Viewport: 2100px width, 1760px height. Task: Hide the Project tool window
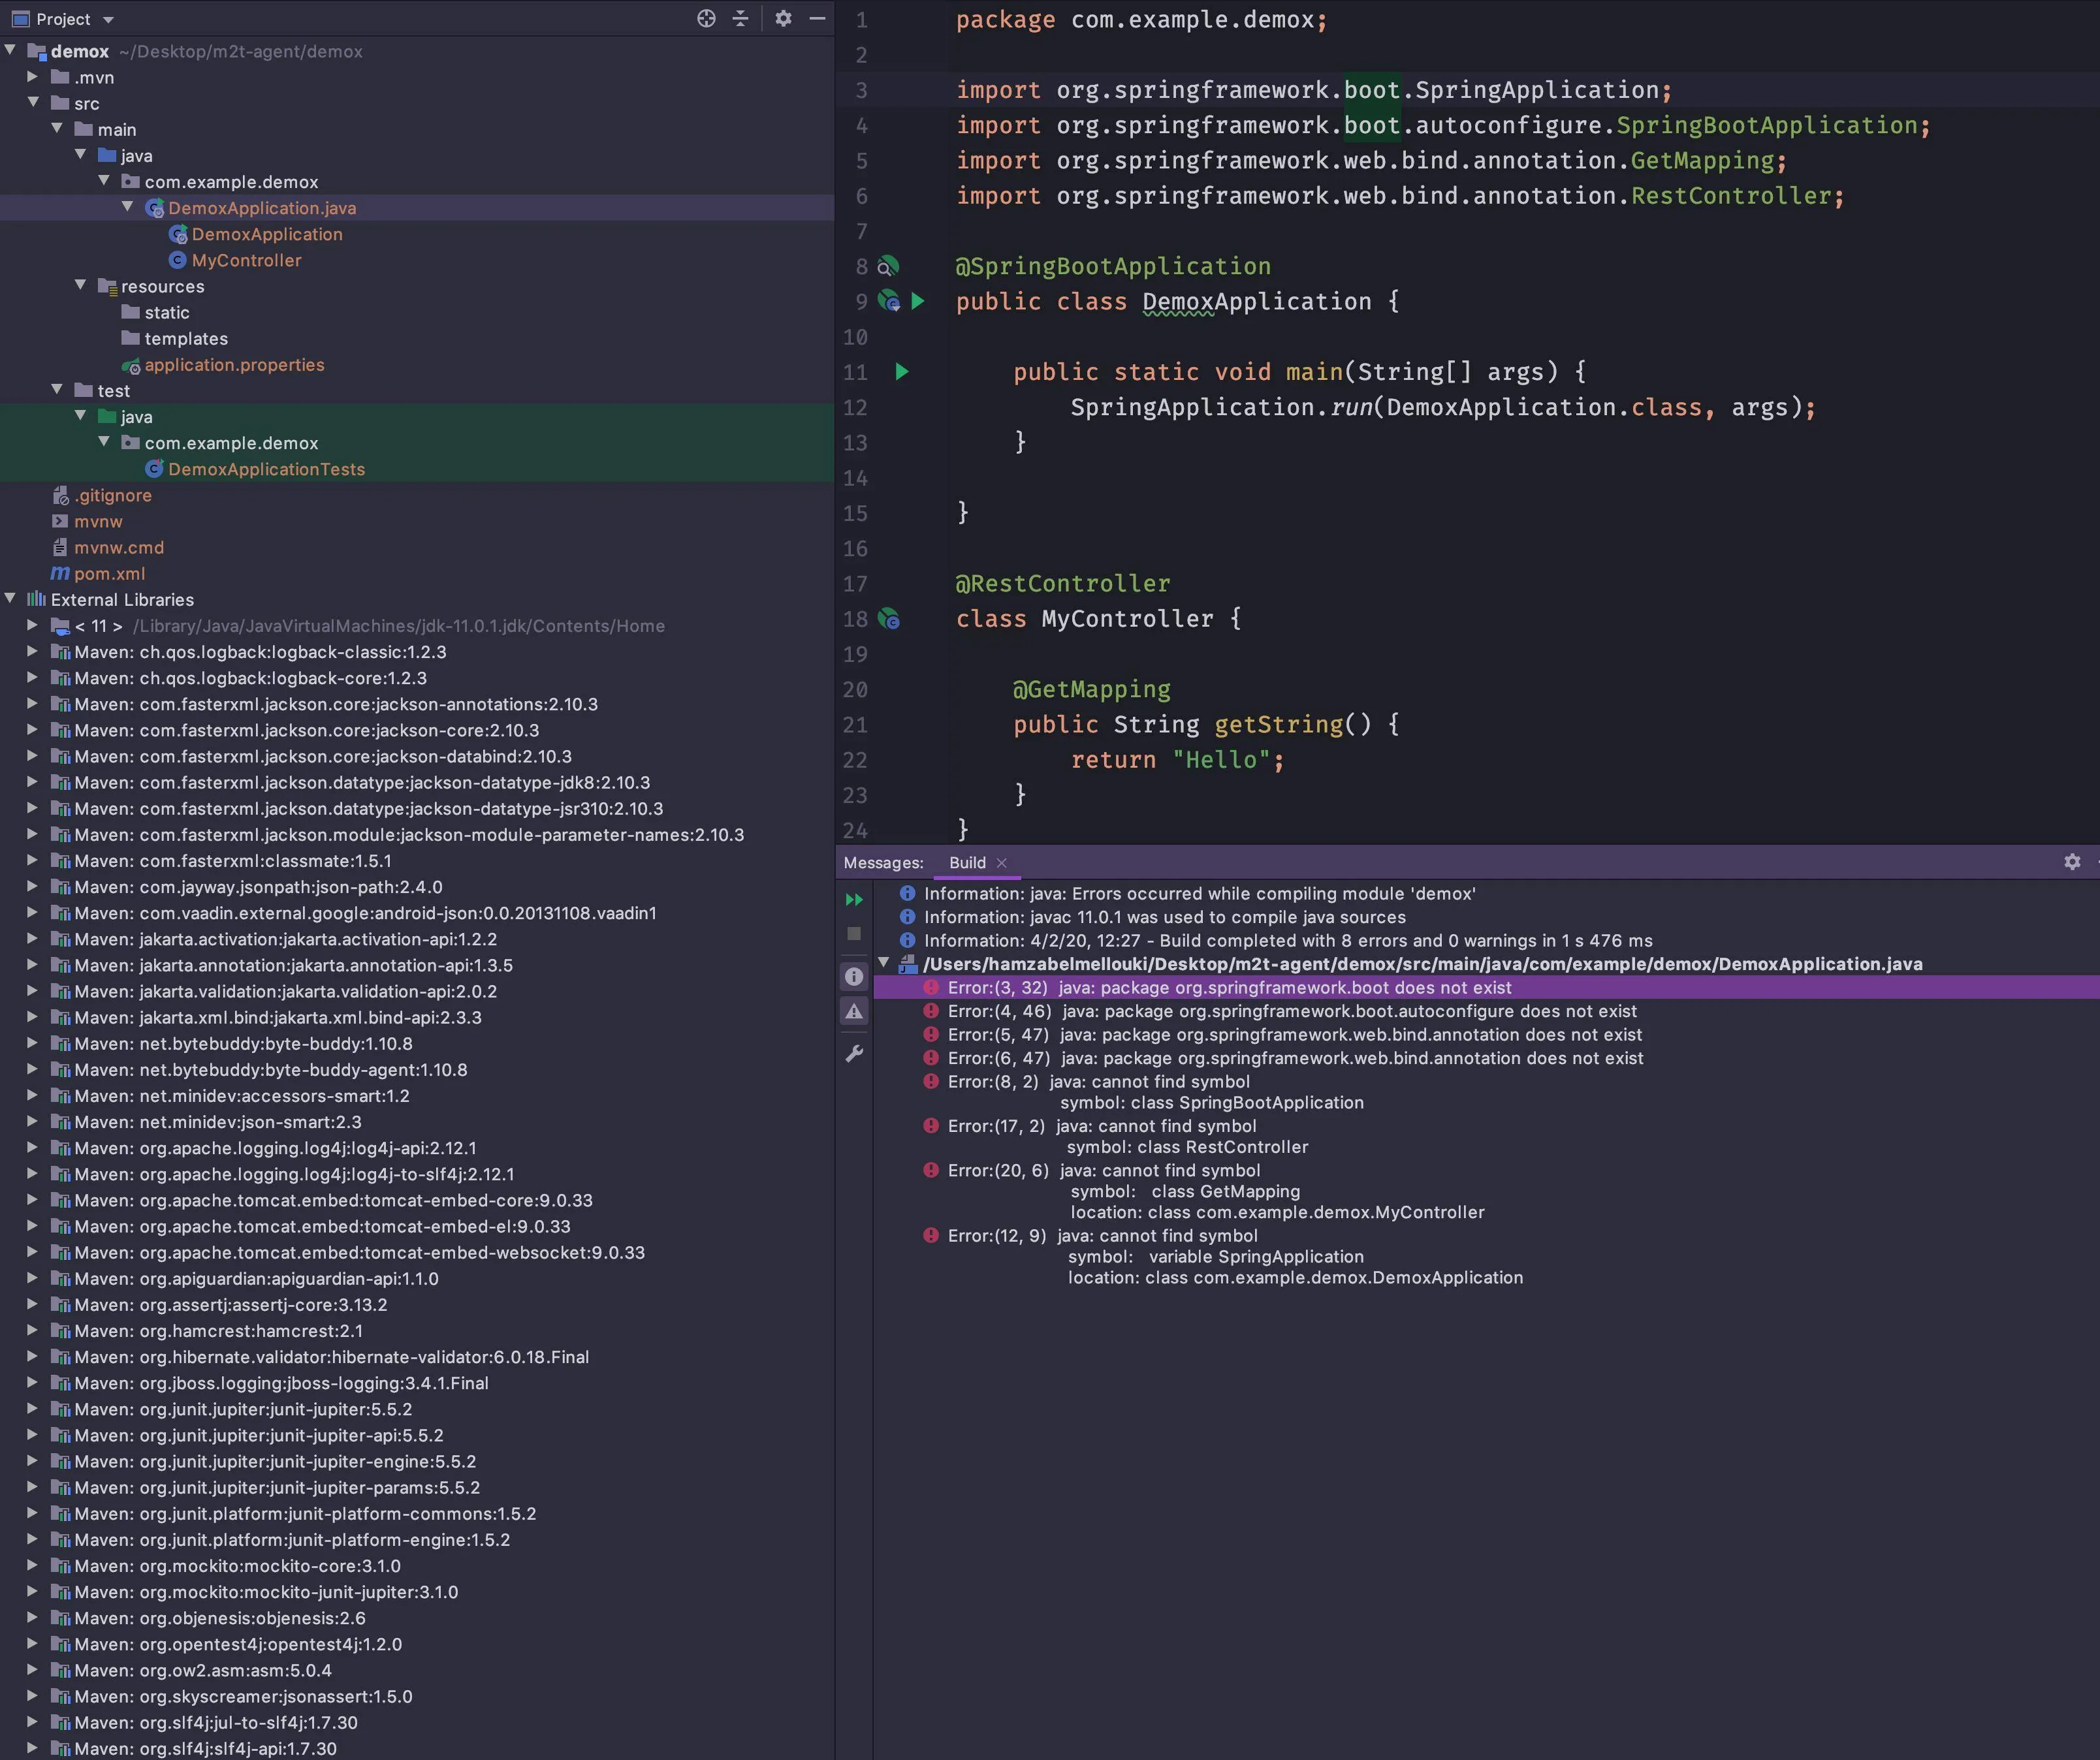click(817, 18)
